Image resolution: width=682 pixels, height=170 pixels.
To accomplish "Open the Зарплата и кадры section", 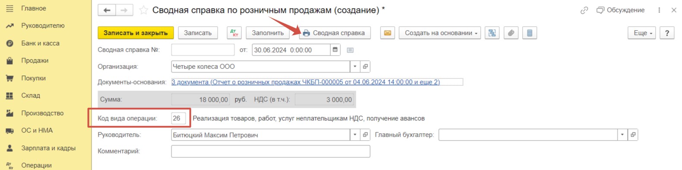I will click(48, 148).
